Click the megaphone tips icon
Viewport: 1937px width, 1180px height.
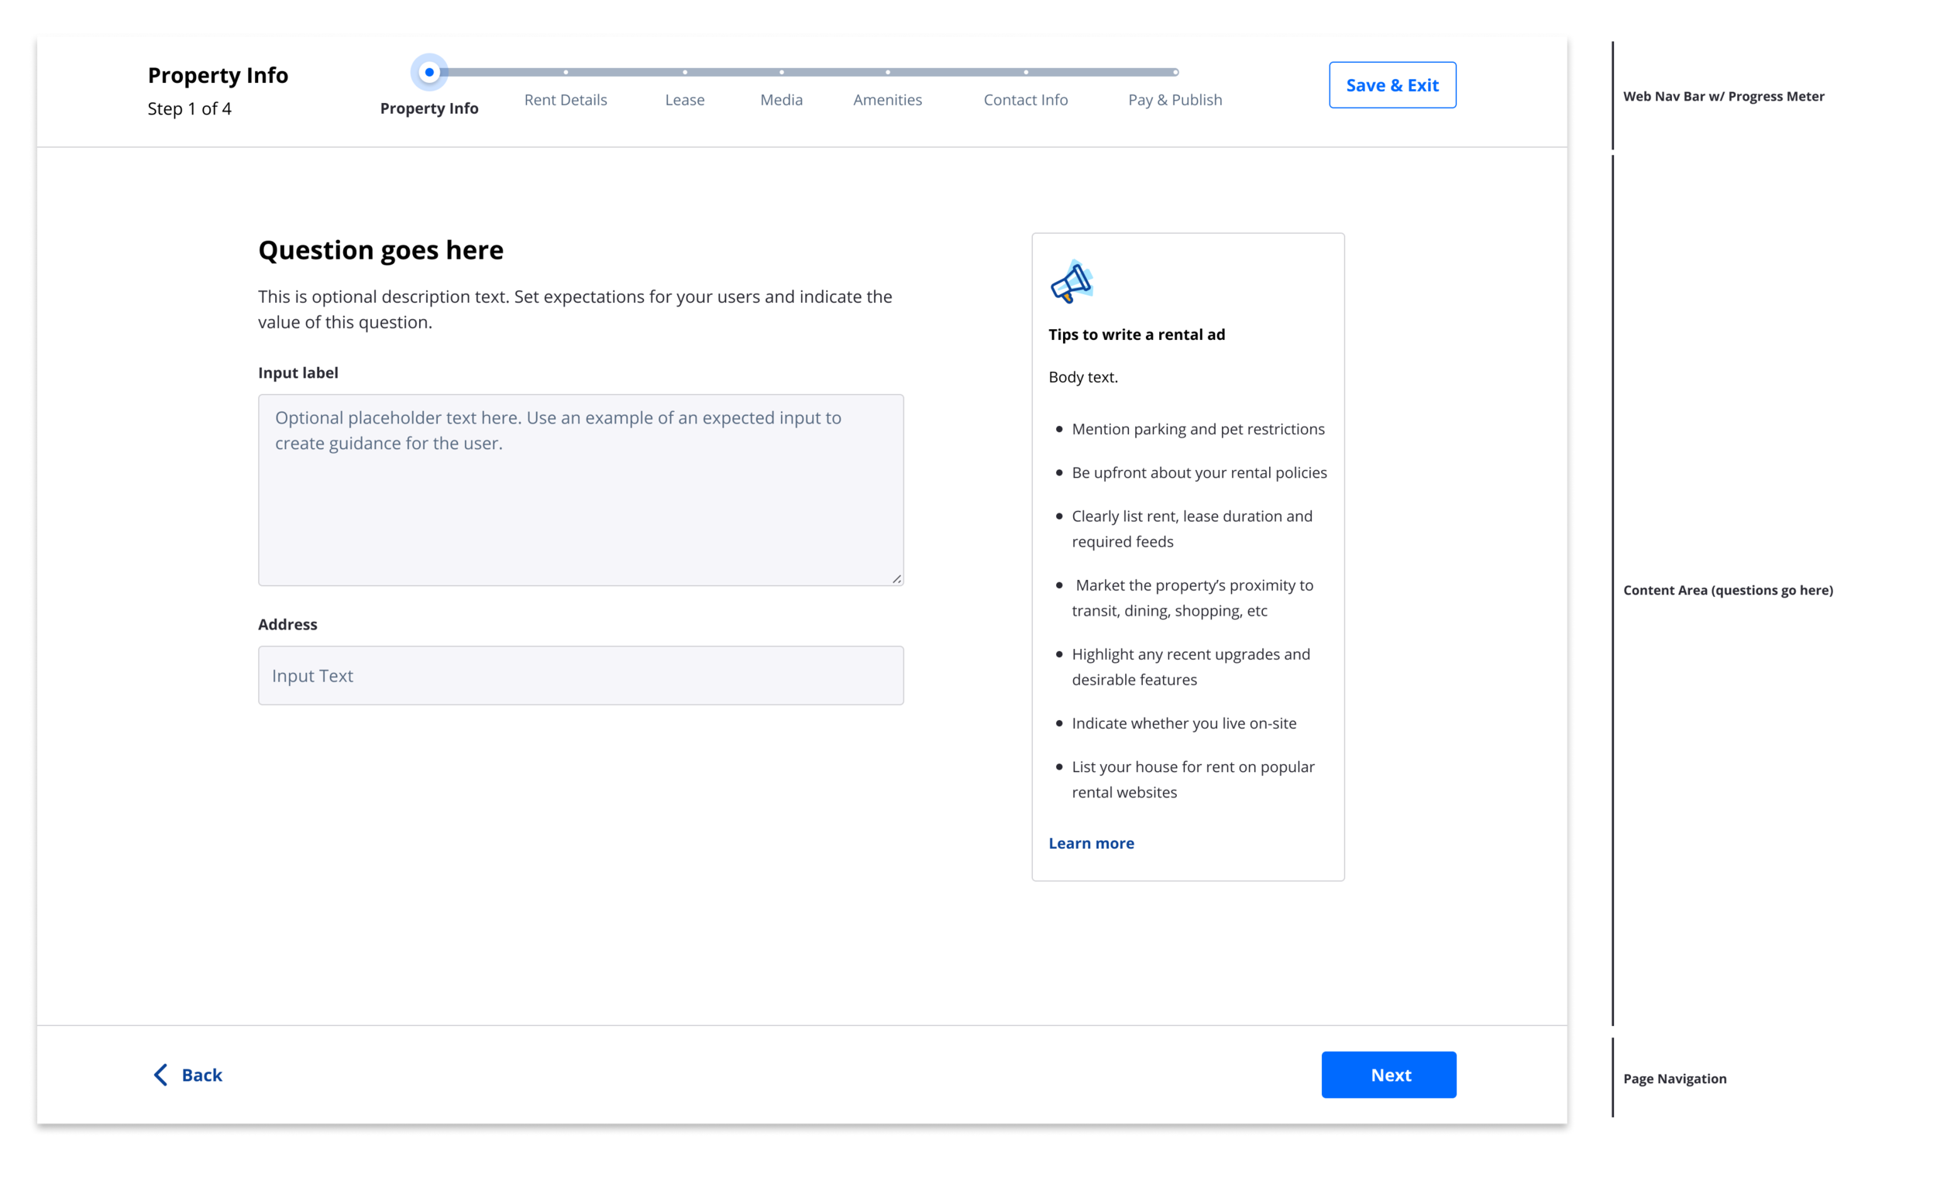[1072, 282]
